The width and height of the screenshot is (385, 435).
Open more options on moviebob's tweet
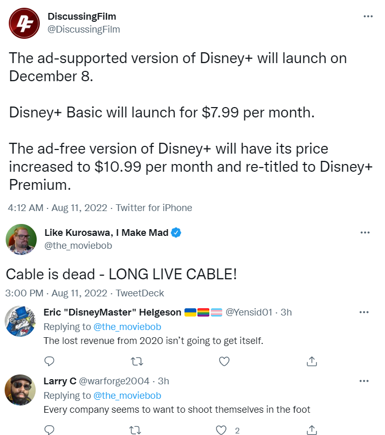point(365,233)
